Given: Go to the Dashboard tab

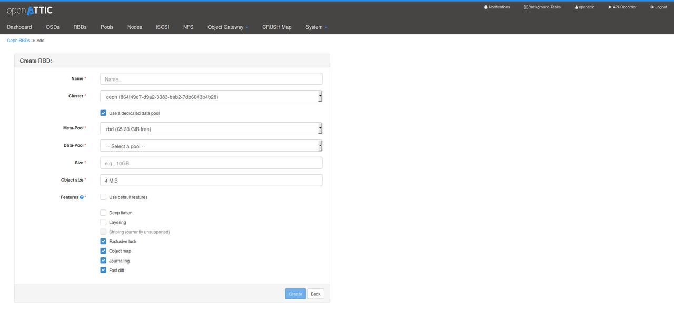Looking at the screenshot, I should (19, 27).
